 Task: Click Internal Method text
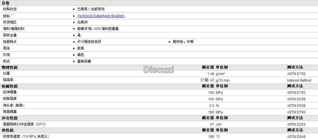[x=299, y=80]
